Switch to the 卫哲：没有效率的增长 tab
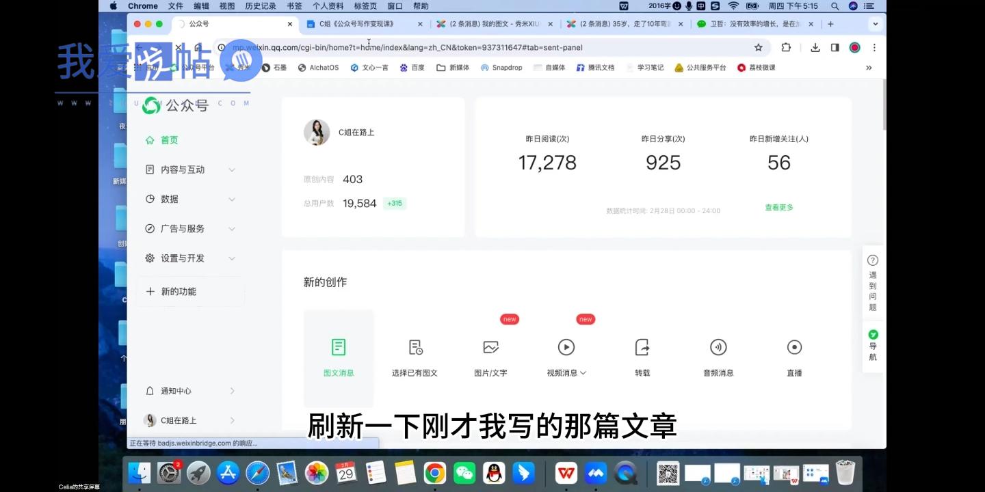The image size is (985, 492). point(754,24)
